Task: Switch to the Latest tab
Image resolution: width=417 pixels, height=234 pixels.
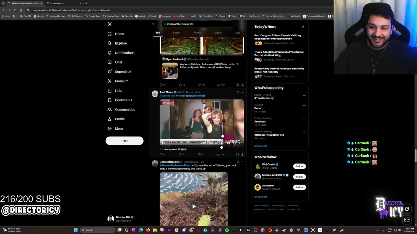Action: click(x=177, y=32)
